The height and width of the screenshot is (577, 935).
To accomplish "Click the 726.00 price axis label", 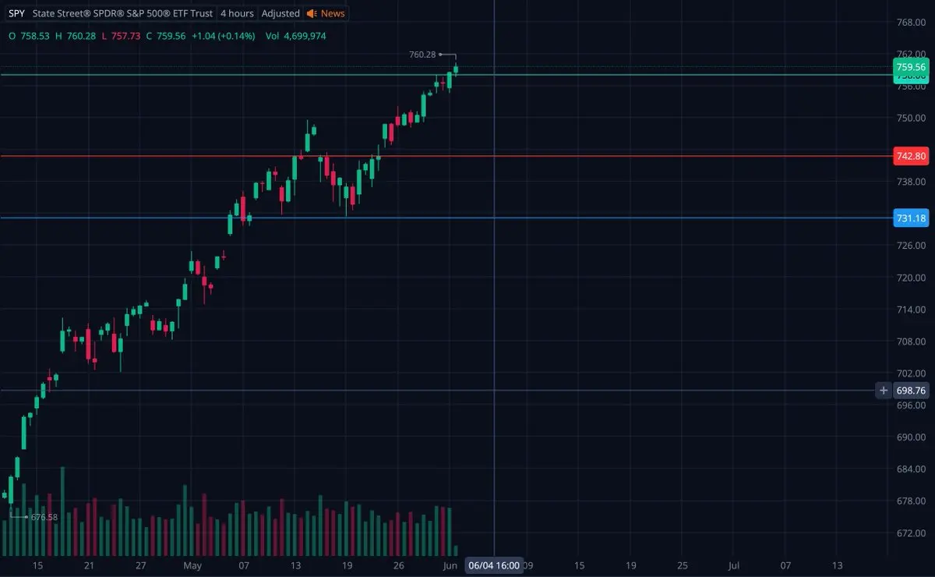I will click(910, 246).
